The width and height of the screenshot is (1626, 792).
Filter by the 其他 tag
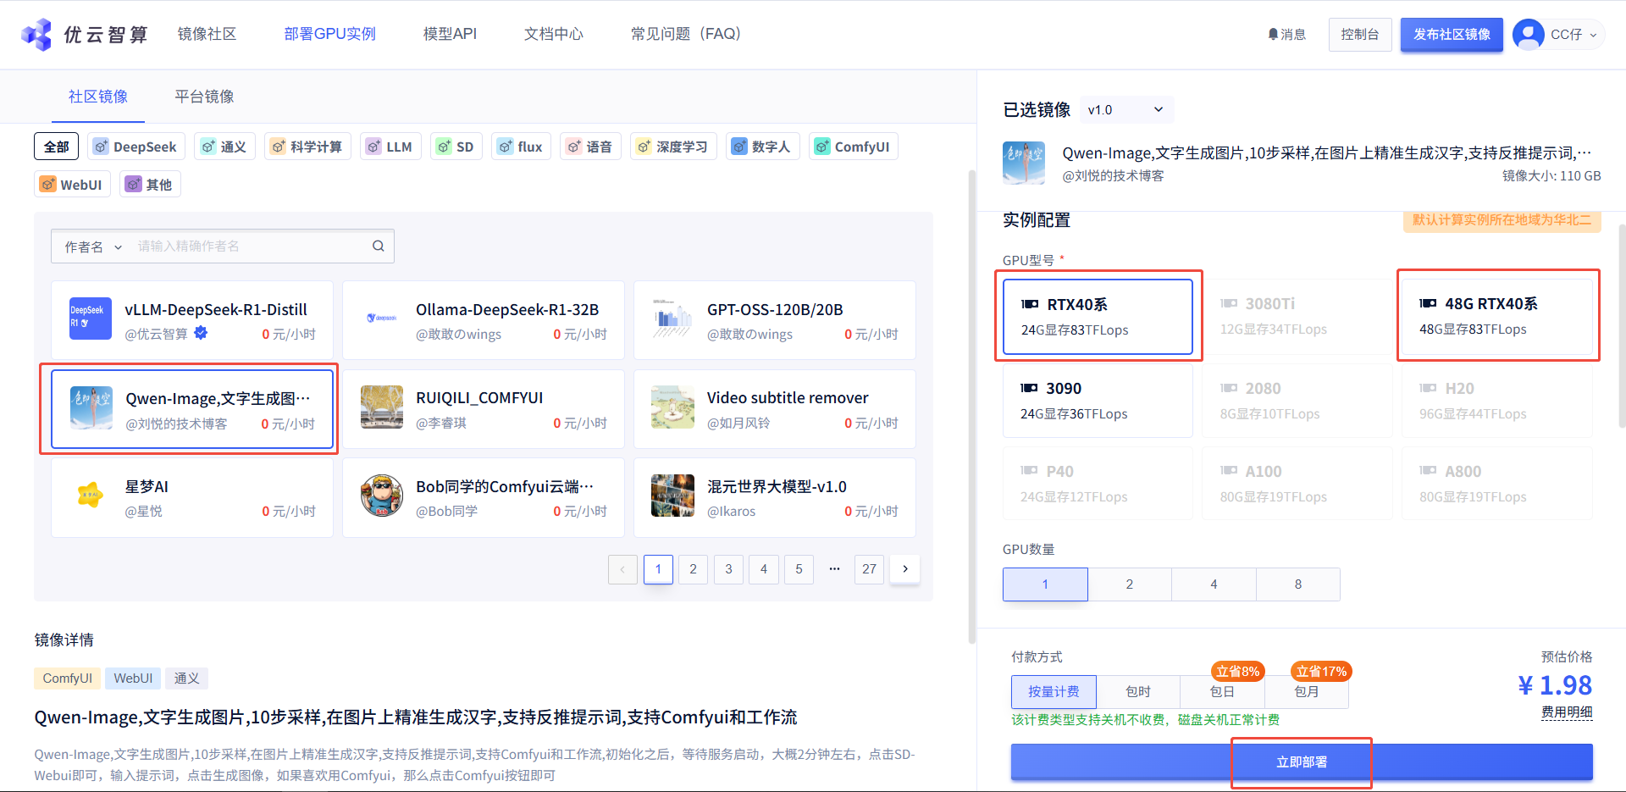point(150,185)
